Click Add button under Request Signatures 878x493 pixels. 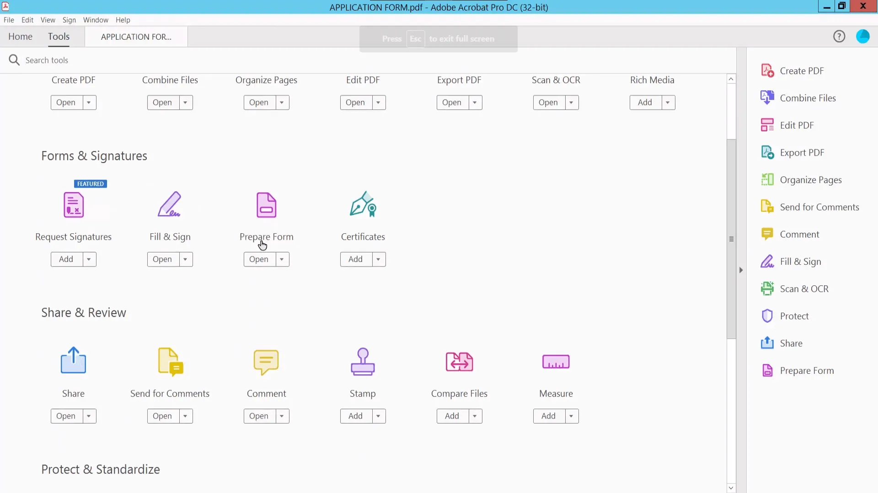pyautogui.click(x=66, y=259)
